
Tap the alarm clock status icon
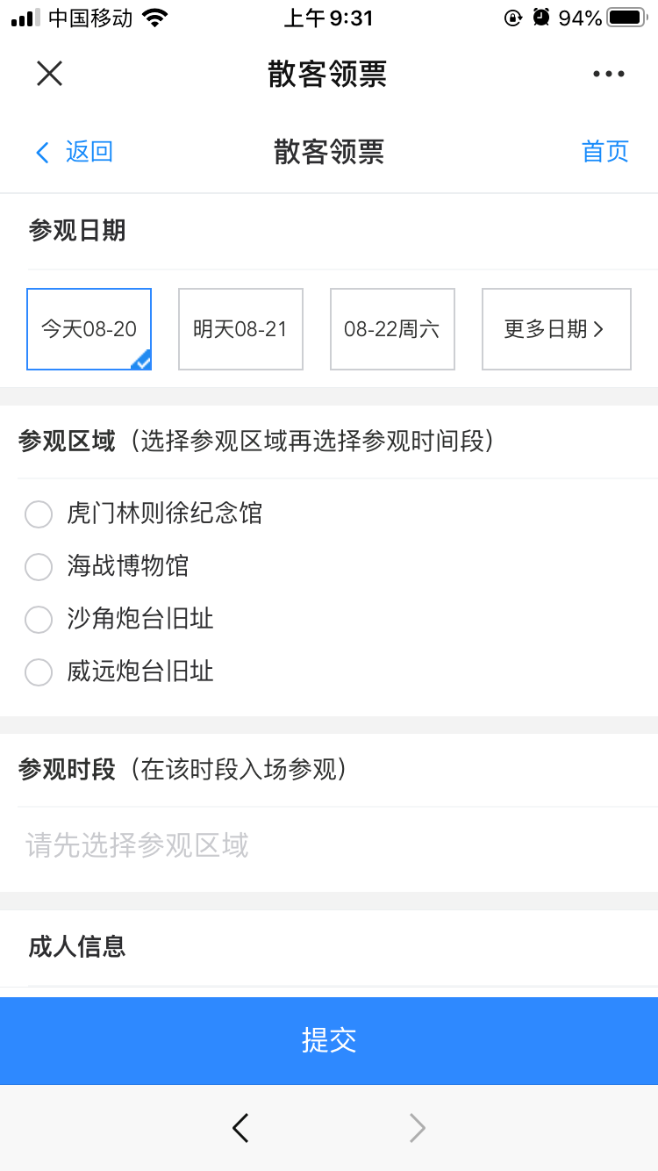coord(541,18)
